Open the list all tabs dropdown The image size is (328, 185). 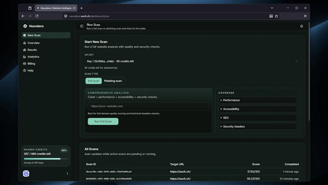tap(272, 8)
